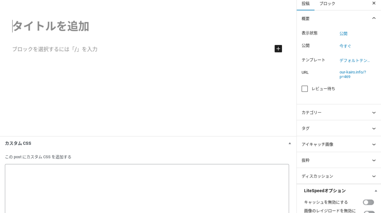
Task: Open the デフォルトテン… template link
Action: pos(355,60)
